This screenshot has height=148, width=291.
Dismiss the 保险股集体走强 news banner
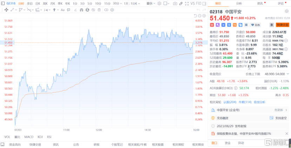[286, 134]
